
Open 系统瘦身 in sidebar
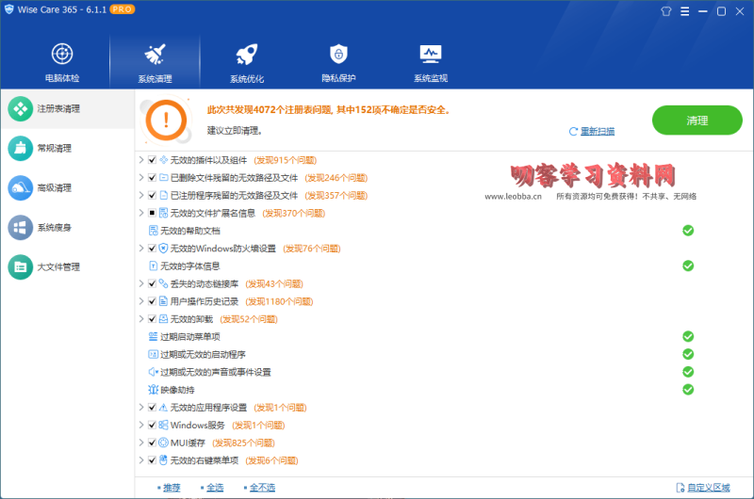[x=67, y=228]
